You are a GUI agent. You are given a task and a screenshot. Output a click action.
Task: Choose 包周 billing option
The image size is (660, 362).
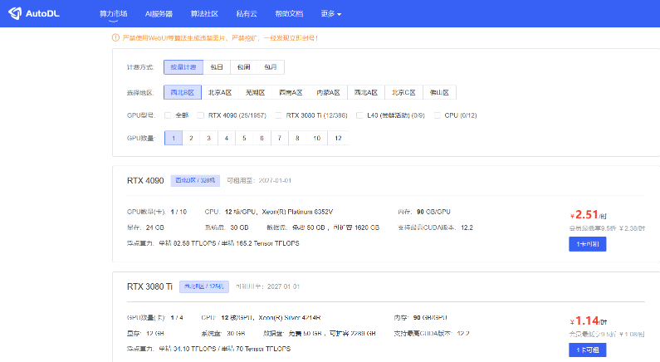pyautogui.click(x=243, y=67)
